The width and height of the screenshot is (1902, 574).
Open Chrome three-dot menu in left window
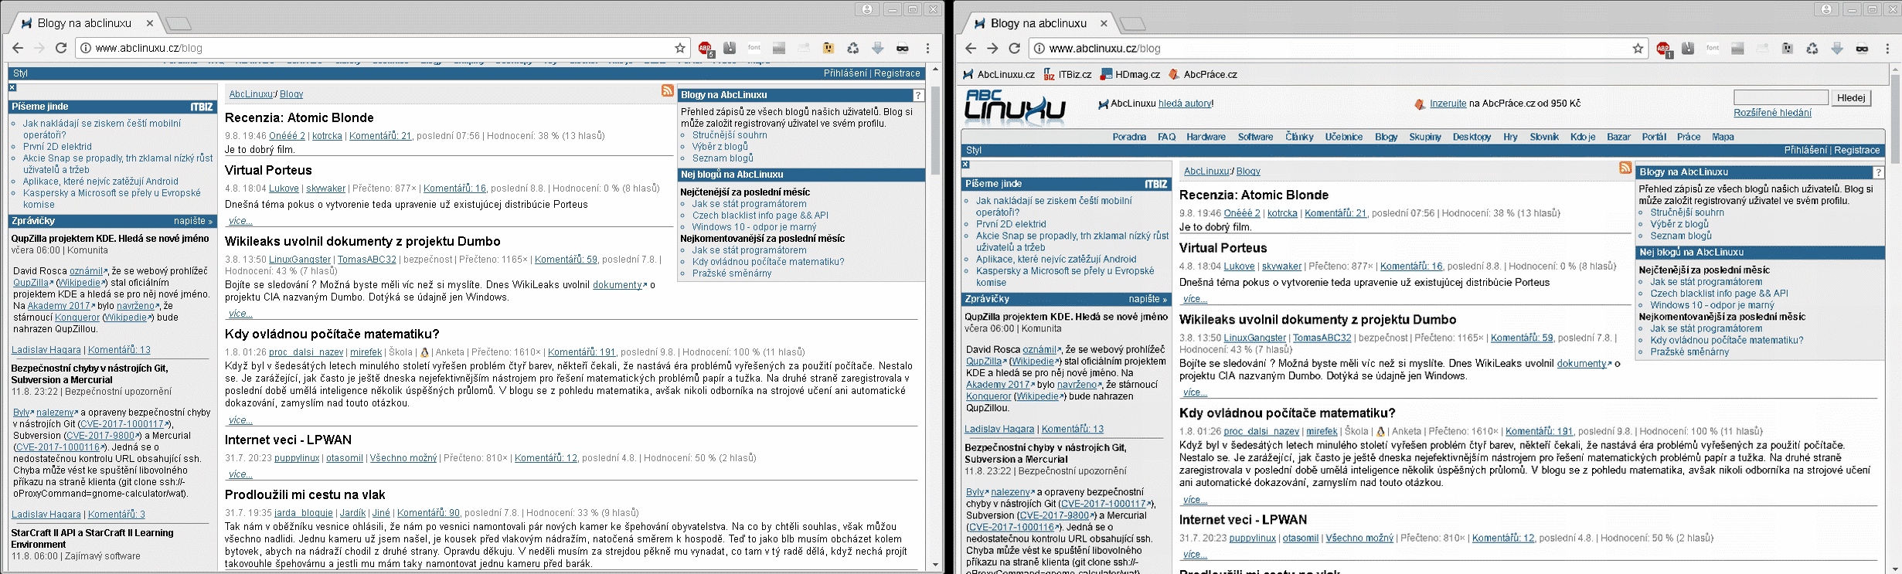pos(927,48)
